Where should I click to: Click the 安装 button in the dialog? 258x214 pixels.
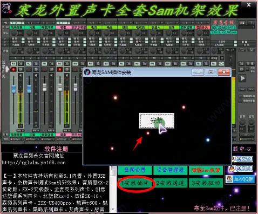(157, 121)
